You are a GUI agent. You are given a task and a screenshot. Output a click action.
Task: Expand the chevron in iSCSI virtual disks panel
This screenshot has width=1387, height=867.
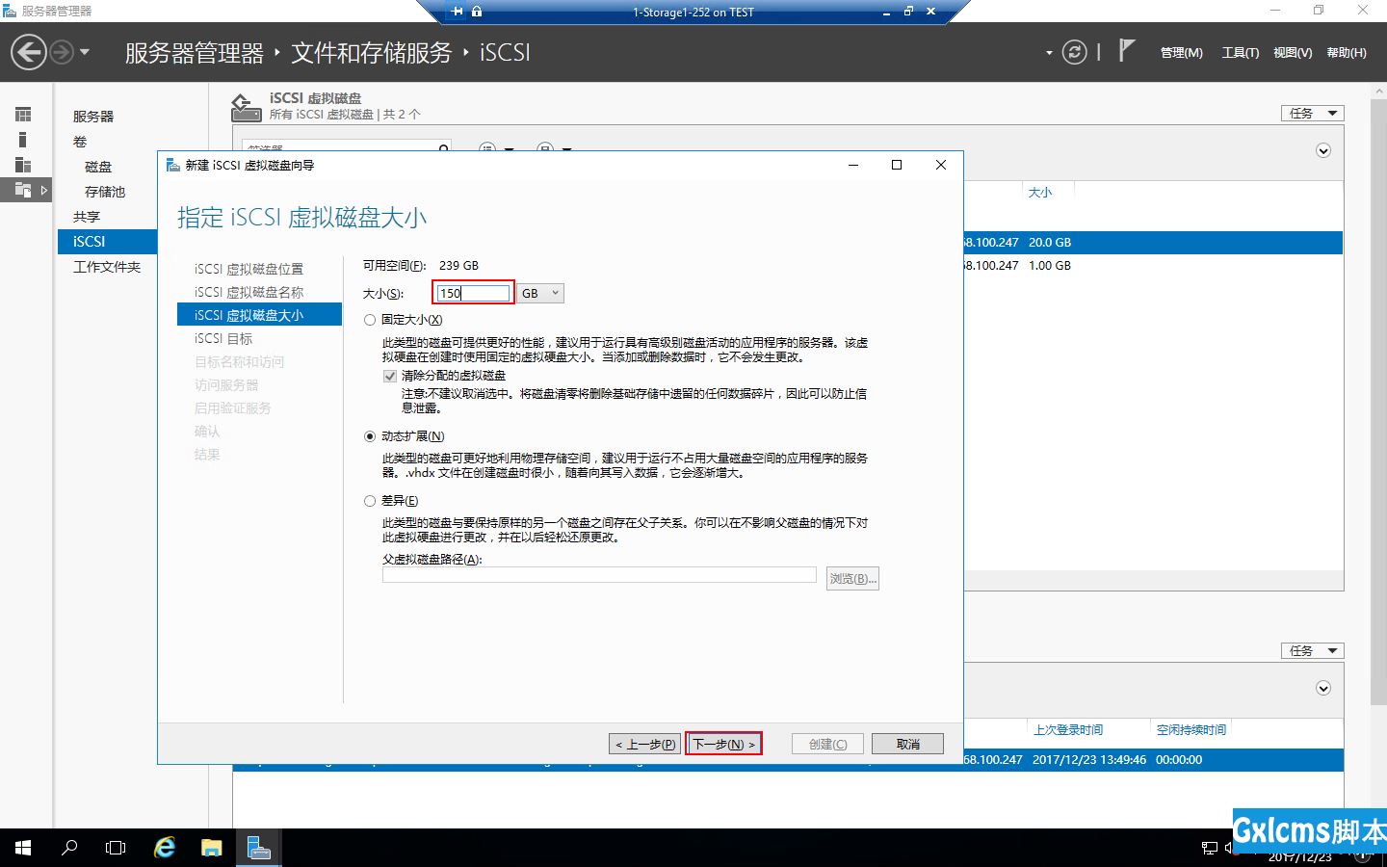1323,150
